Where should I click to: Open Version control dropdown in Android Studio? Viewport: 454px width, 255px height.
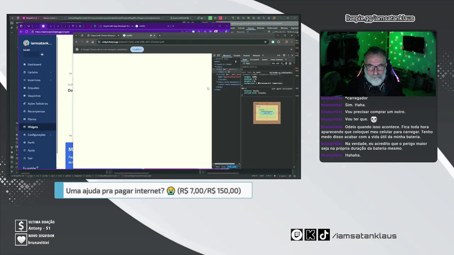tap(50, 18)
